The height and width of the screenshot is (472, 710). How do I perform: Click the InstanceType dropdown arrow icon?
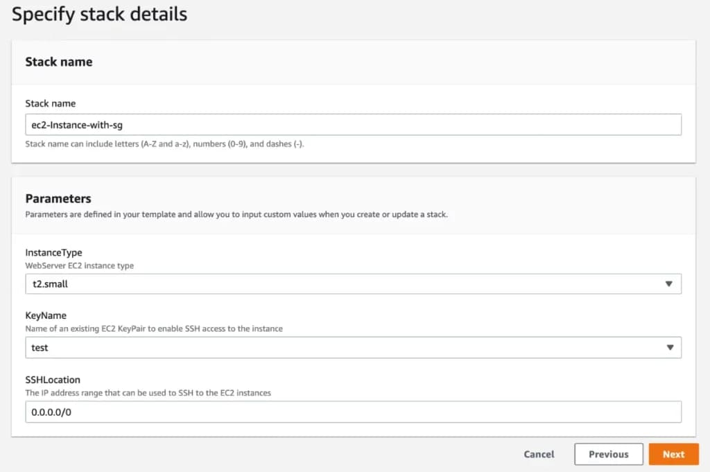669,284
